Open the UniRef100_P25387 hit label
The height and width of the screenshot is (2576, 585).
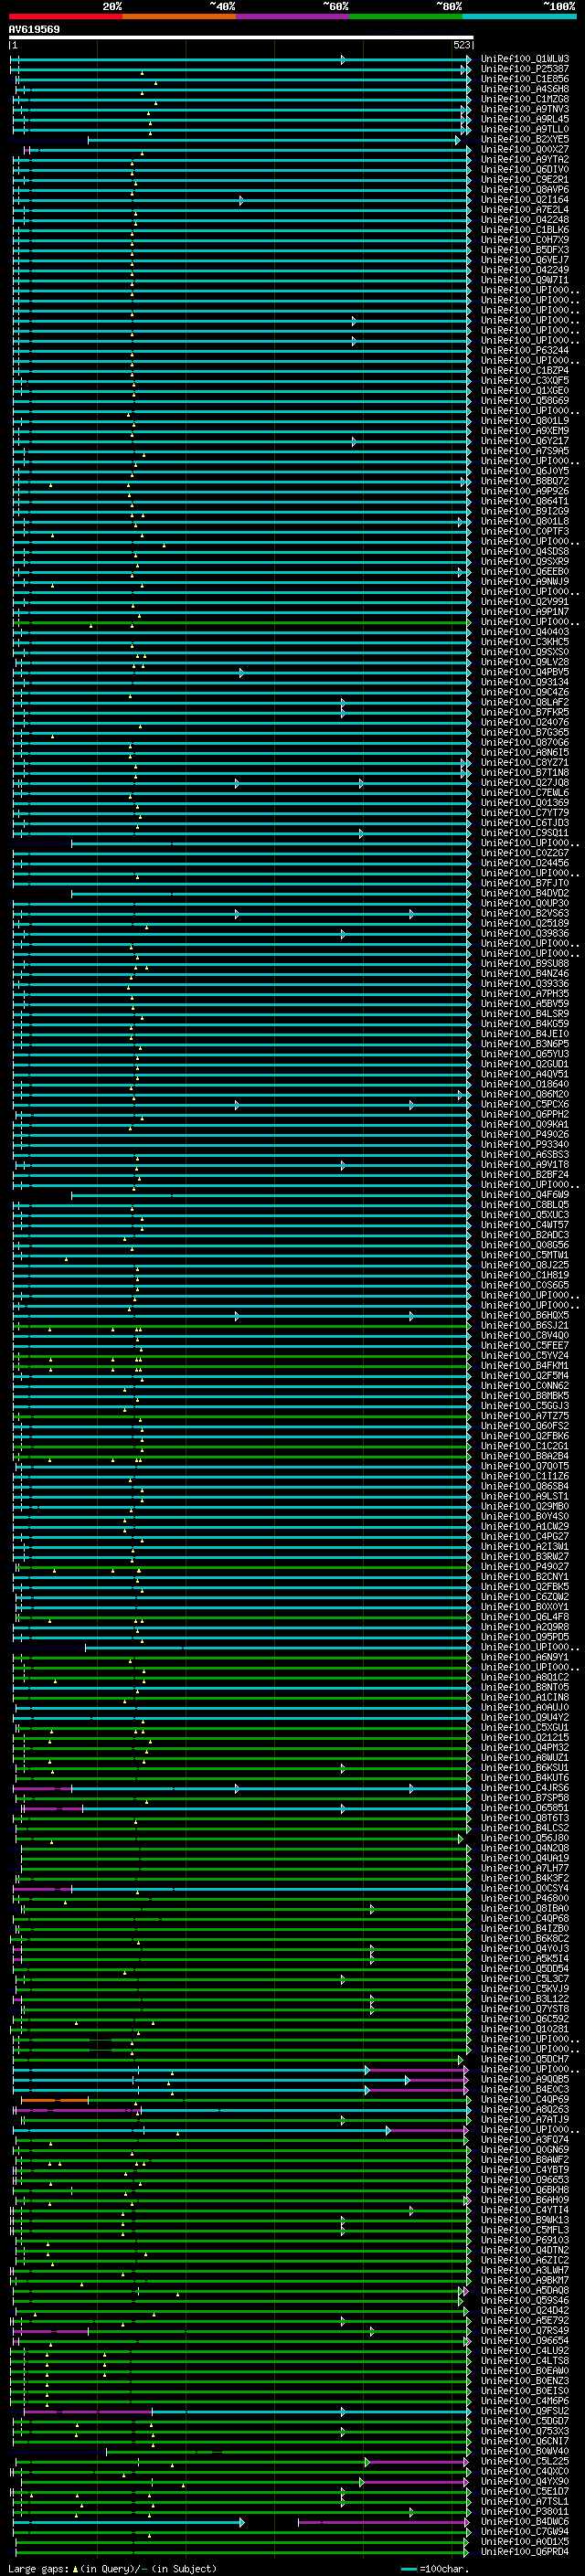(x=524, y=69)
